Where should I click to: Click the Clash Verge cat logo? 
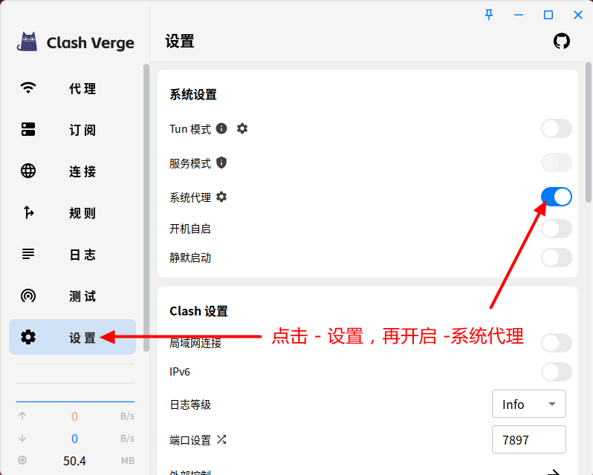27,42
